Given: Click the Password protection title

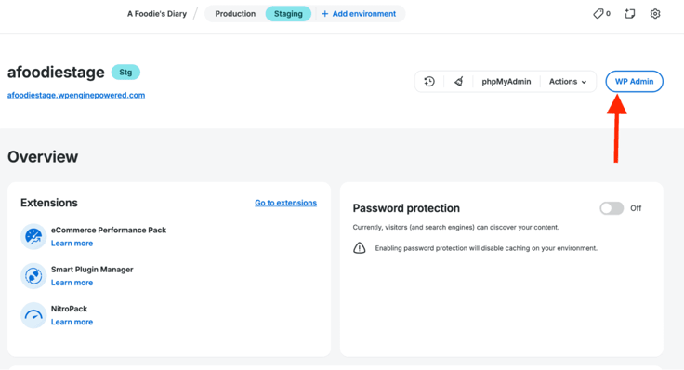Looking at the screenshot, I should [x=406, y=208].
